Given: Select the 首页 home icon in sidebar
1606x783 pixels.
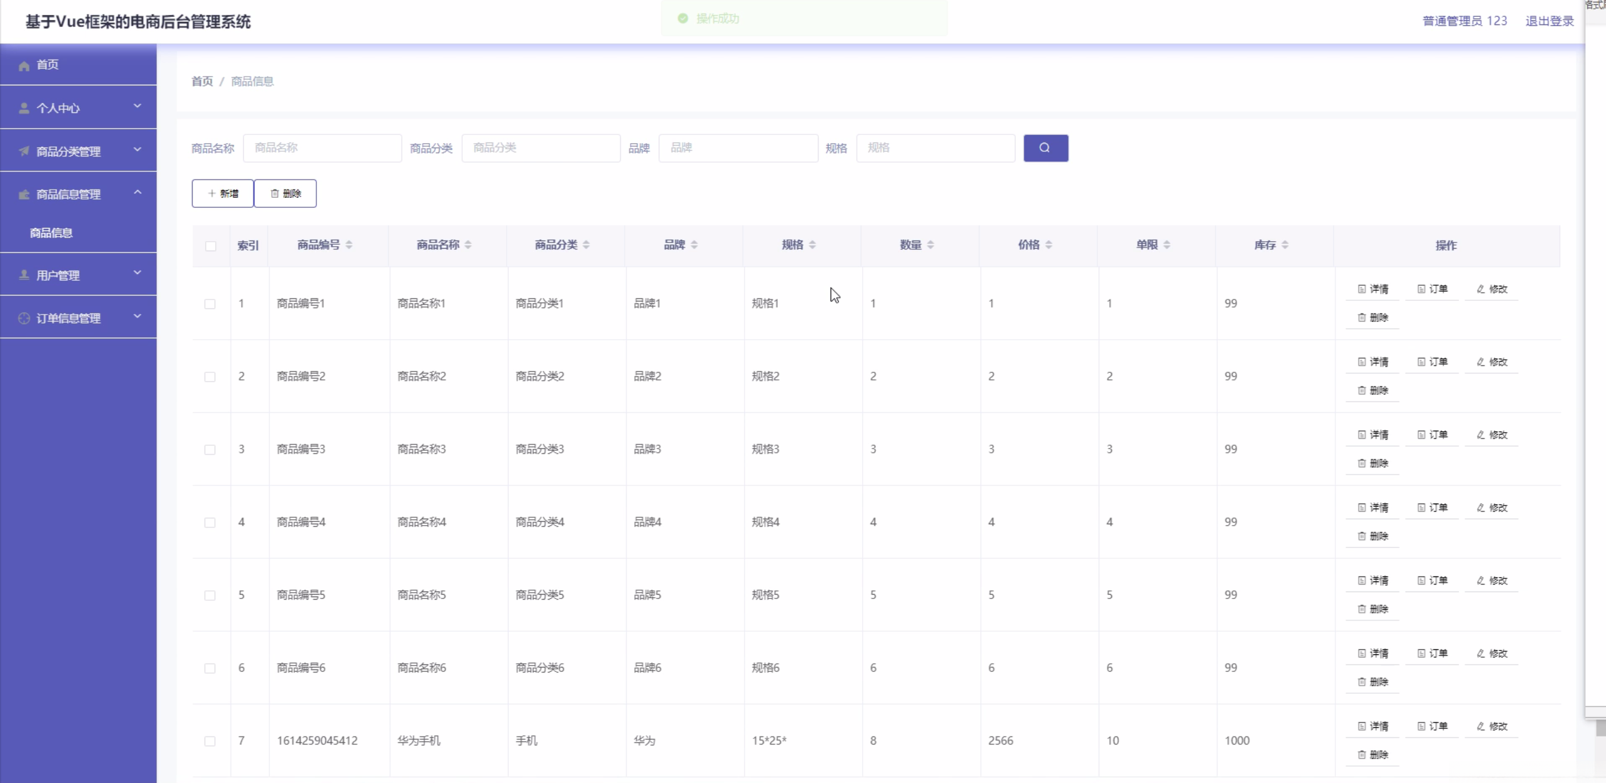Looking at the screenshot, I should 23,64.
